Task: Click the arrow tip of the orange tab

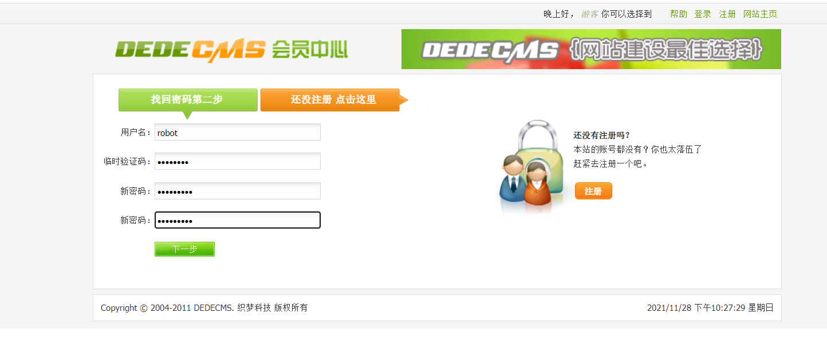Action: coord(404,100)
